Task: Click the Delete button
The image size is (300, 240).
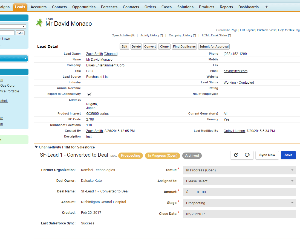Action: [x=136, y=46]
